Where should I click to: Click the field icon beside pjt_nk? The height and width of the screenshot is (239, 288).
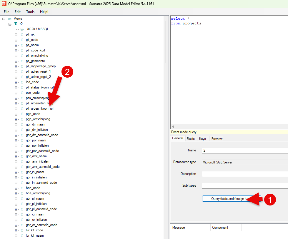(x=22, y=35)
